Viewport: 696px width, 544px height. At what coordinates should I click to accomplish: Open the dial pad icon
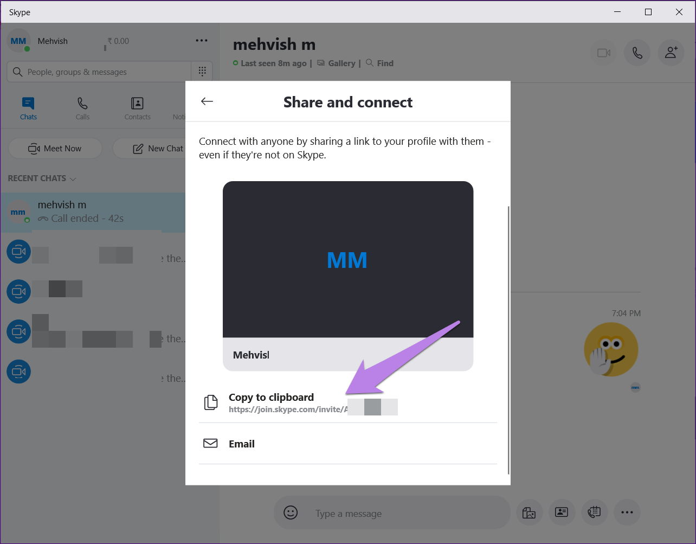coord(202,72)
